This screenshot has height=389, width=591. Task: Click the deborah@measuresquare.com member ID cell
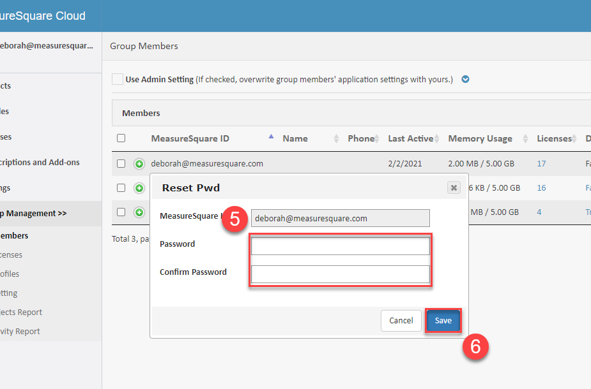pos(207,164)
